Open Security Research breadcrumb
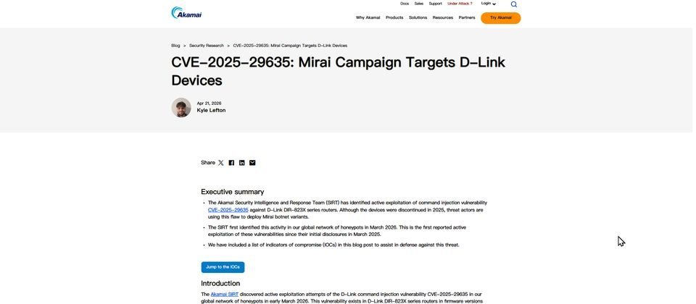Viewport: 696px width, 304px height. (x=207, y=46)
